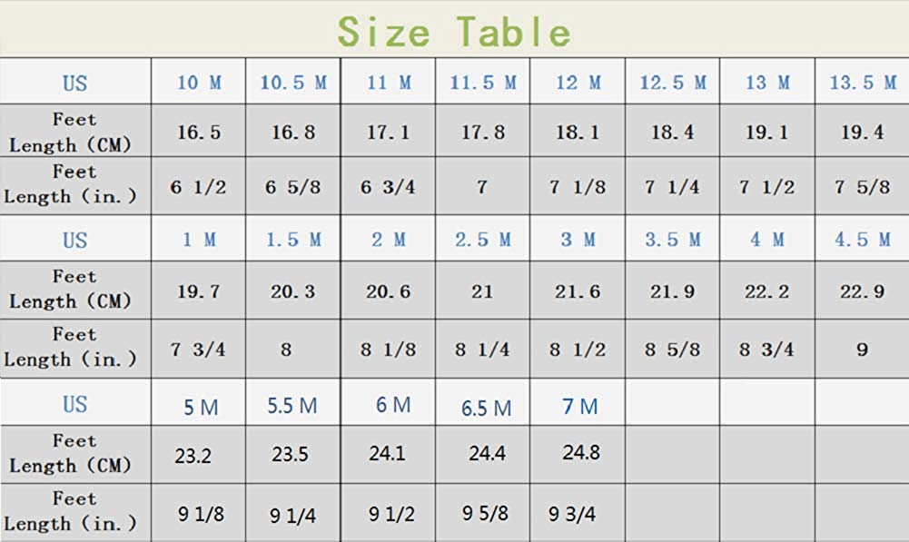Click the 7 1/2 inch value under 13 M
909x542 pixels.
click(x=766, y=187)
